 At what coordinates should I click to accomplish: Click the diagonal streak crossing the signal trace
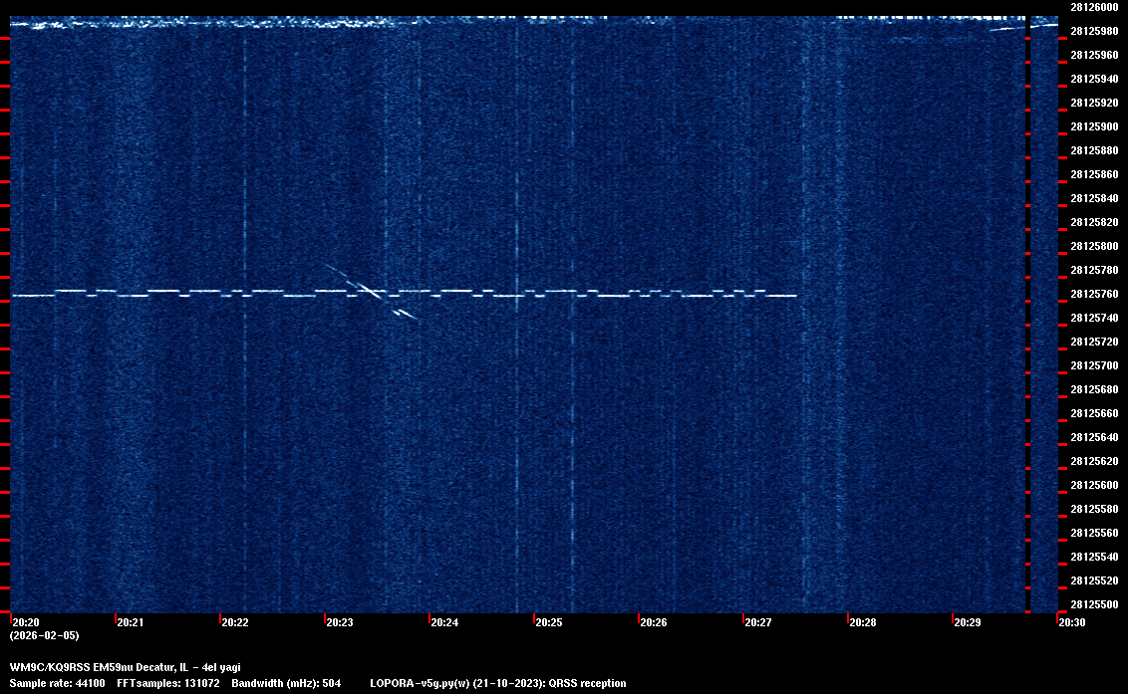[369, 291]
